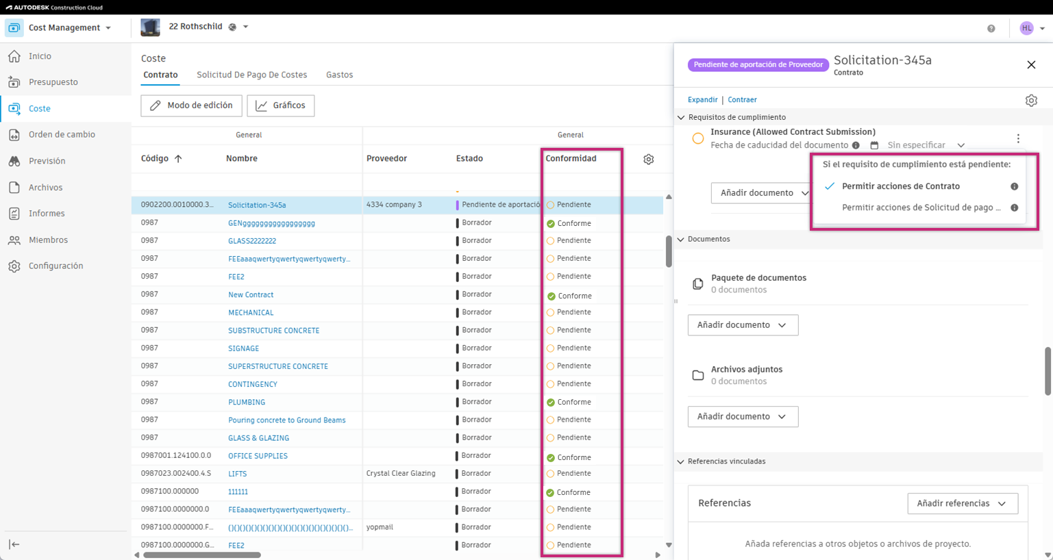Click the Gráficos button
Viewport: 1053px width, 560px height.
click(x=281, y=105)
